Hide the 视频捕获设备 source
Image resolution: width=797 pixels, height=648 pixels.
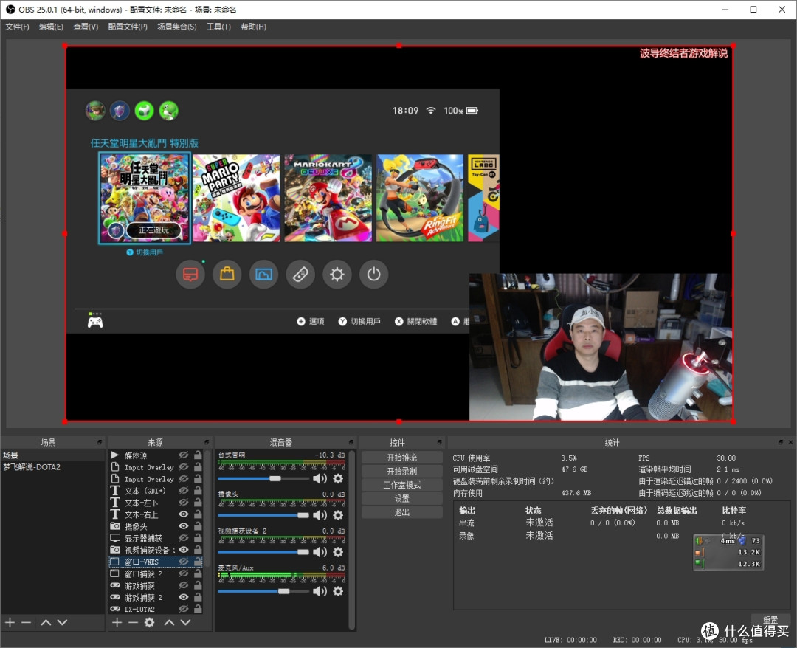click(184, 550)
